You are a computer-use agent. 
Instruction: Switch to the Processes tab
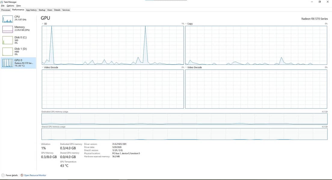[6, 10]
